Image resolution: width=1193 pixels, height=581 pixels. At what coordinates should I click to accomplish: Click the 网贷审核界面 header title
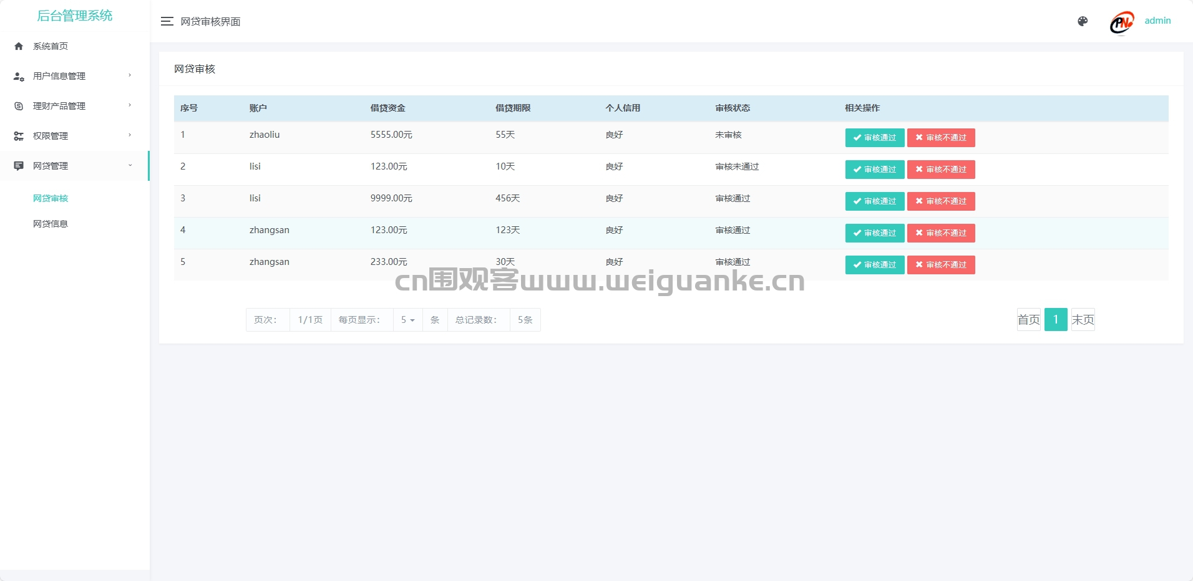[x=210, y=21]
